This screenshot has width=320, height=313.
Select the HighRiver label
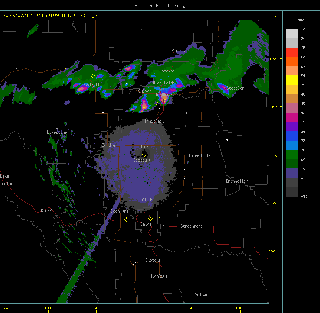pyautogui.click(x=160, y=276)
